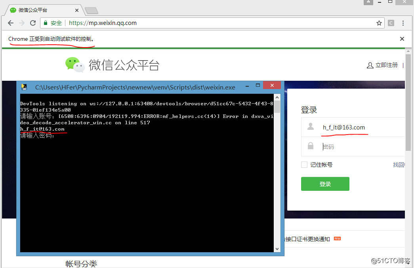414x268 pixels.
Task: Click the 帐号分类 heading
Action: (81, 264)
